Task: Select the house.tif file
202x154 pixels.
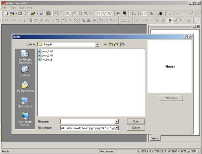Action: click(x=45, y=59)
